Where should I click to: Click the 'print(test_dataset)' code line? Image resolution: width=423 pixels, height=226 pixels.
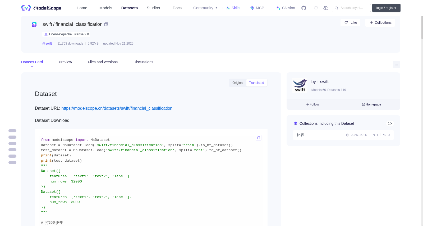pyautogui.click(x=61, y=161)
